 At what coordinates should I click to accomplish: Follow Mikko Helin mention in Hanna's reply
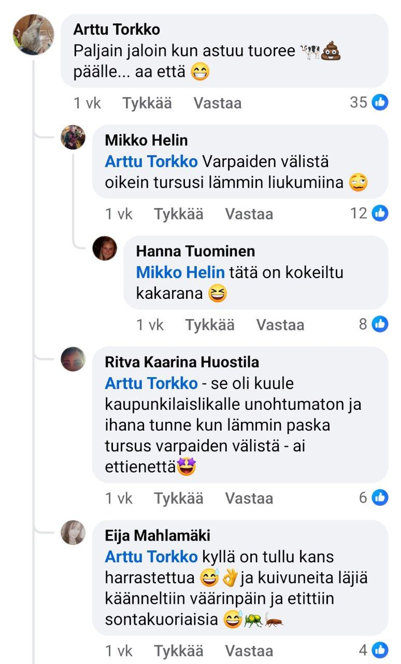coord(180,272)
